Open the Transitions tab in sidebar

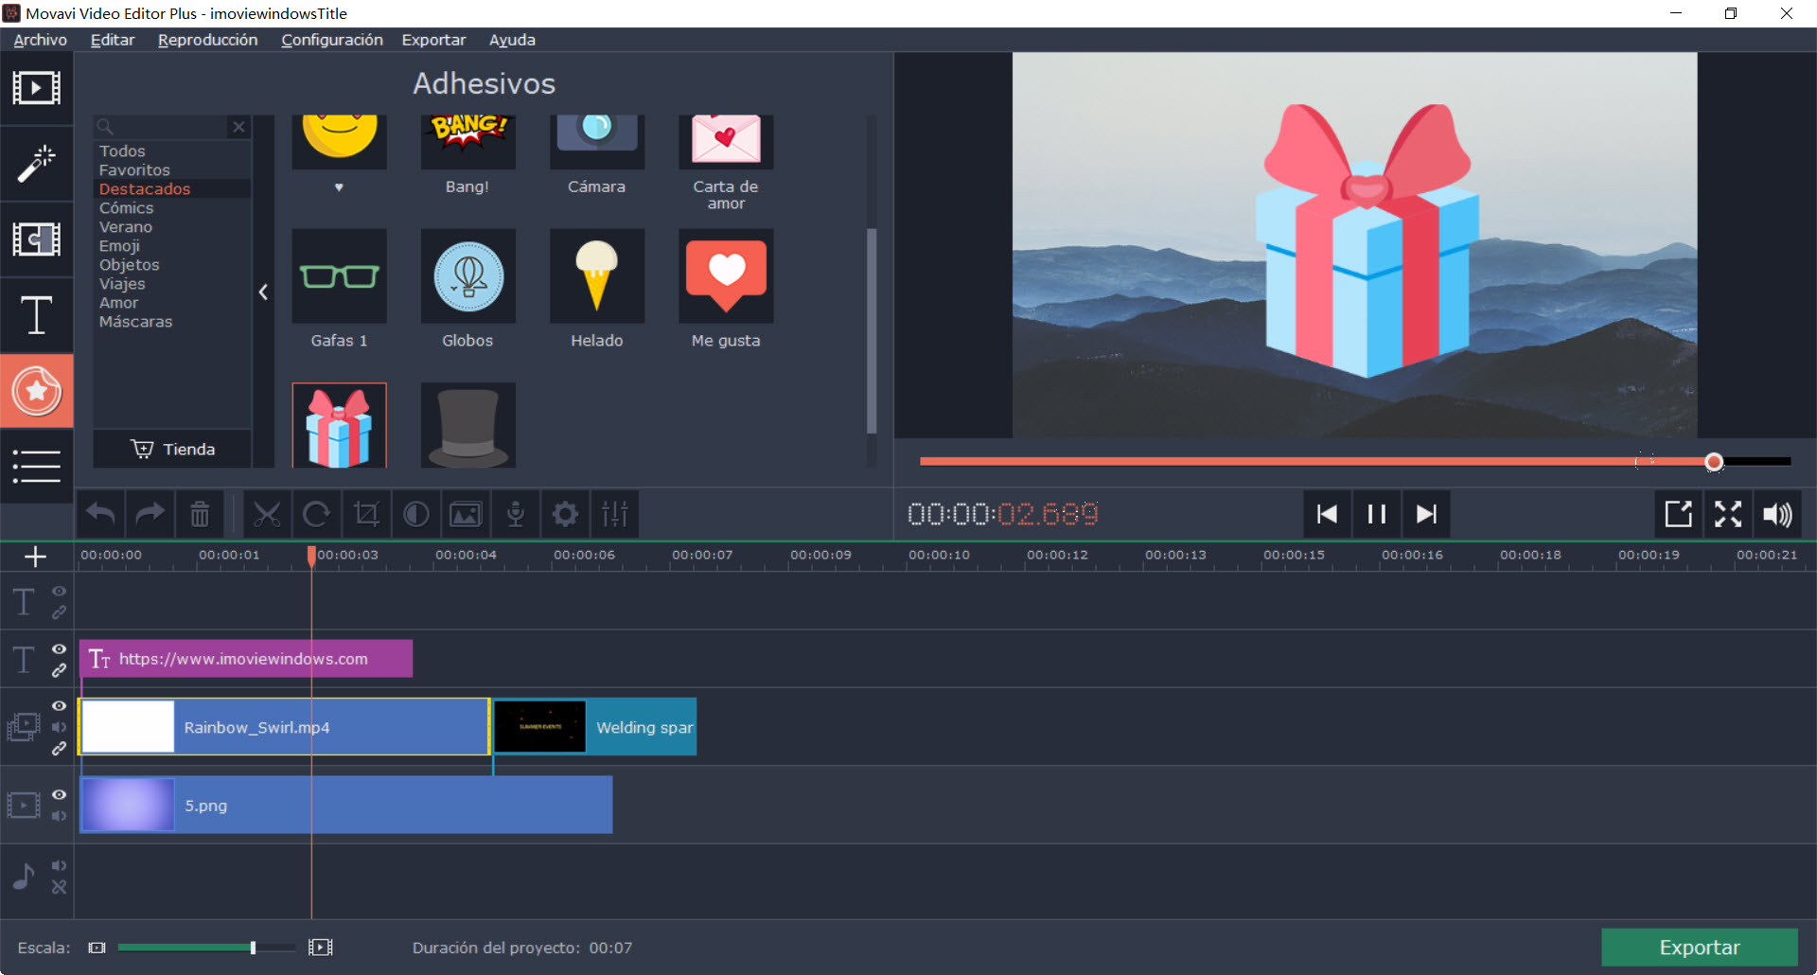point(36,239)
